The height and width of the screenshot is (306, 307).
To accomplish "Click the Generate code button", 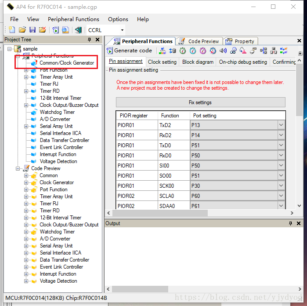I will [130, 51].
